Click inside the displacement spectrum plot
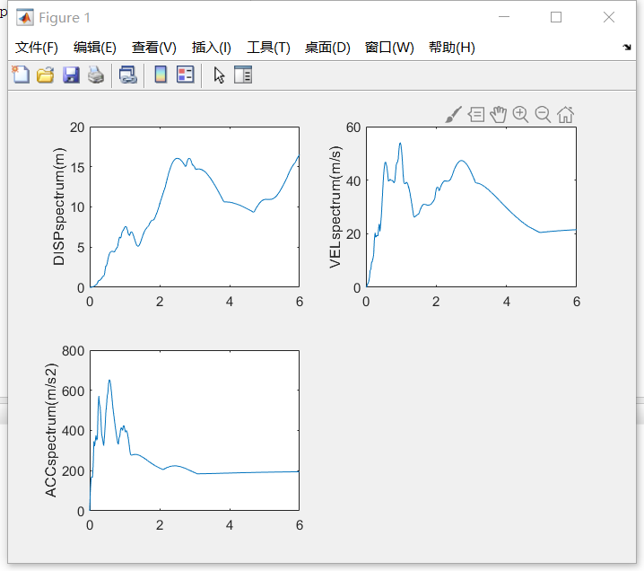 (195, 206)
